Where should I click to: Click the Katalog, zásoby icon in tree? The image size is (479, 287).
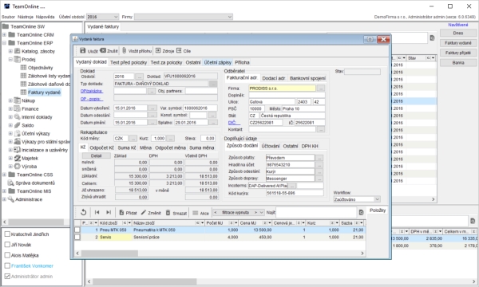[x=17, y=51]
